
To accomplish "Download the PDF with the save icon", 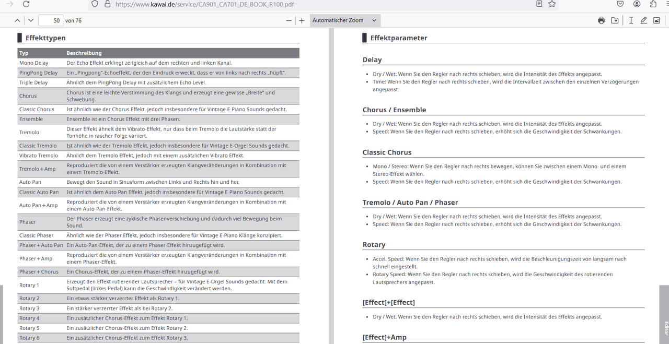I will click(615, 20).
